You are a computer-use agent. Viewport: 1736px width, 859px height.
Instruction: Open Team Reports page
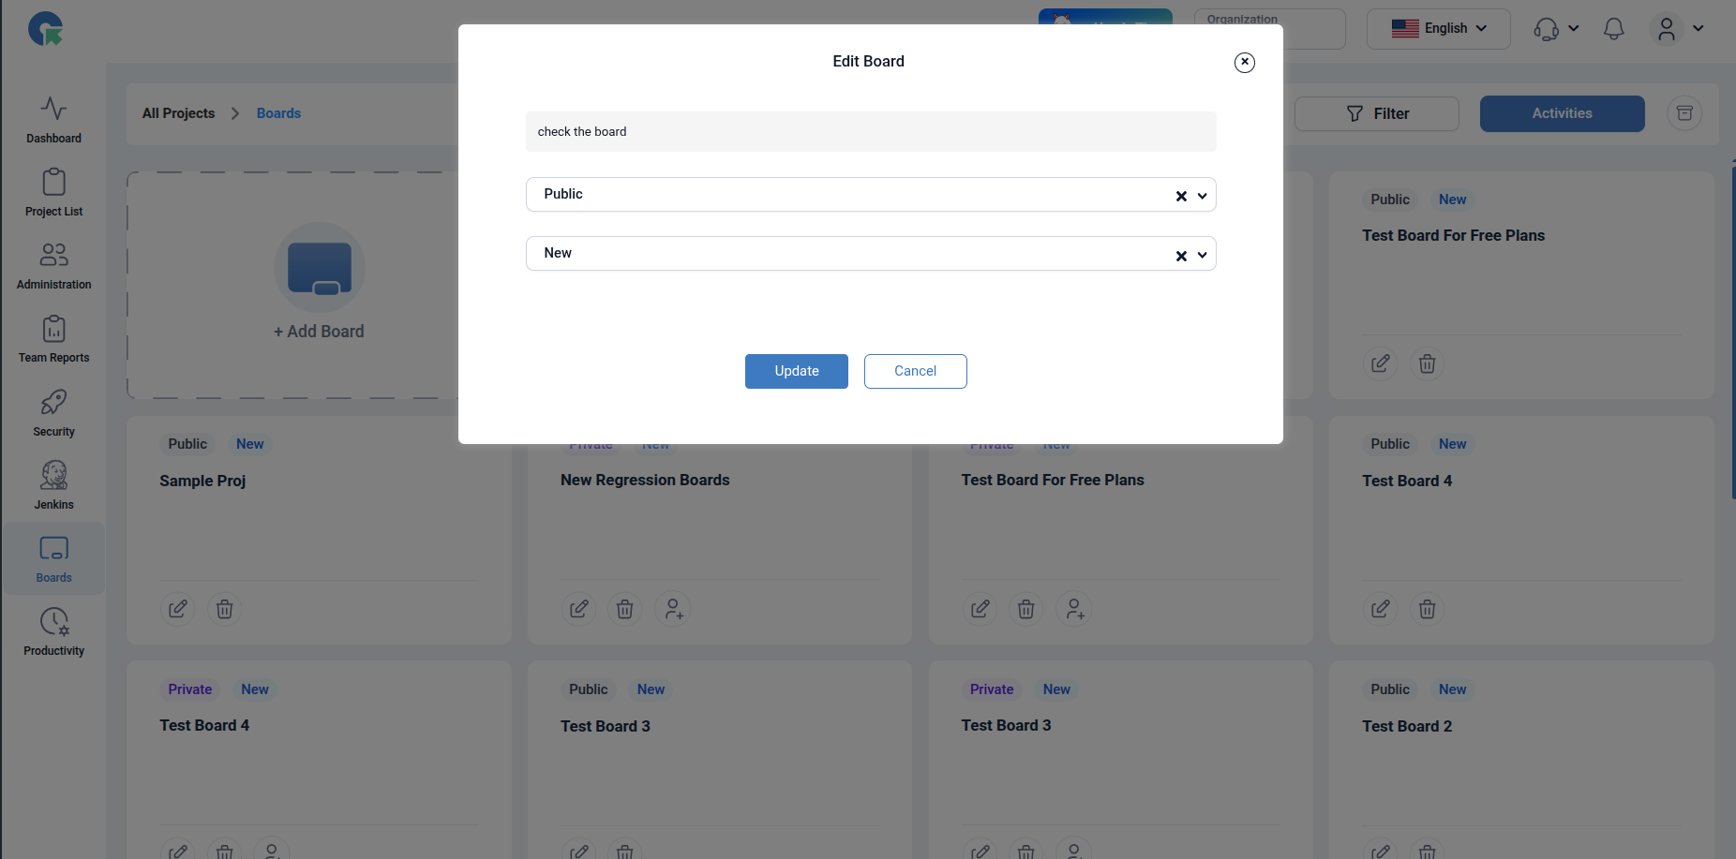(x=53, y=339)
